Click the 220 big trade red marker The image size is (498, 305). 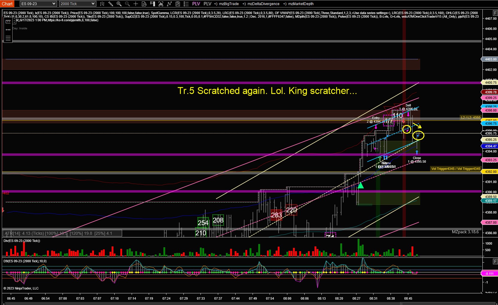click(x=291, y=210)
